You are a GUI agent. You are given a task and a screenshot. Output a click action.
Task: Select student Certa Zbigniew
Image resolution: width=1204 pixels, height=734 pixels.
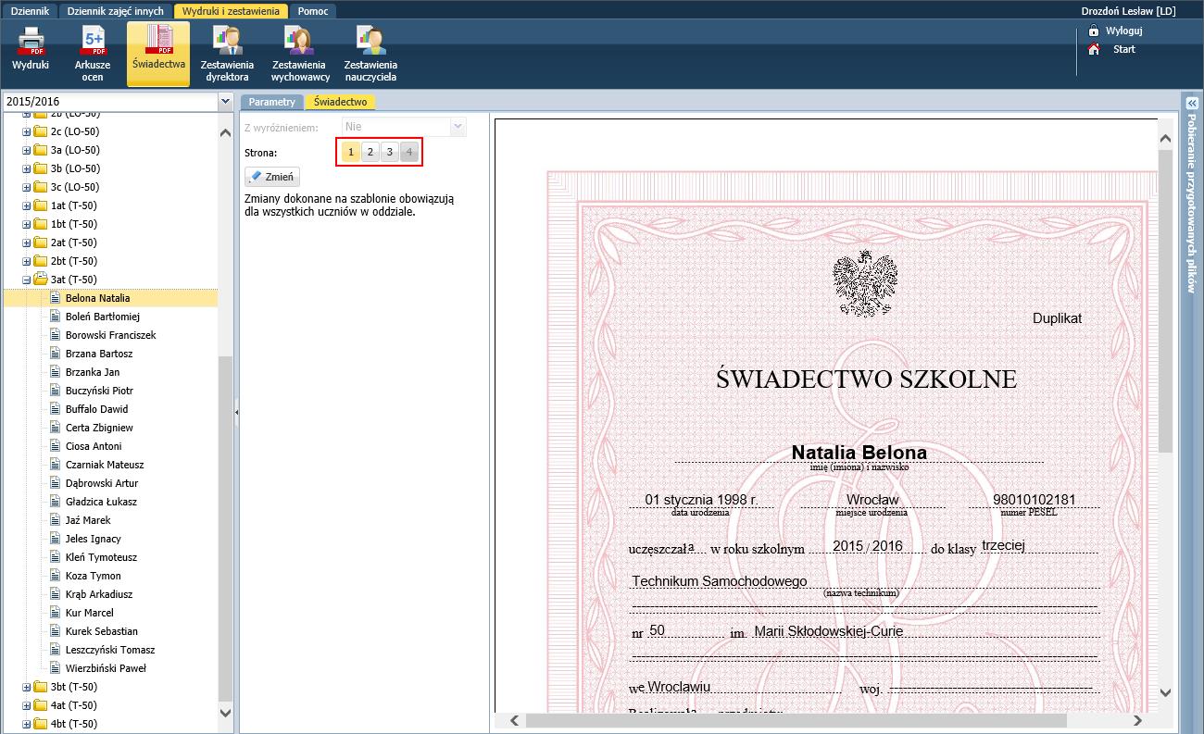click(99, 428)
